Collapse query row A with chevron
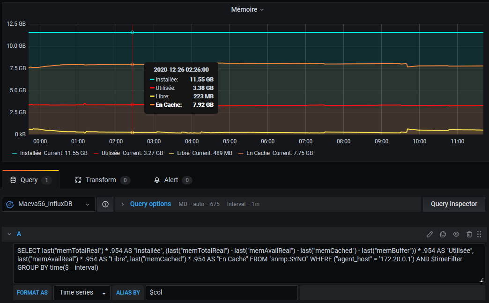This screenshot has width=489, height=303. tap(9, 234)
